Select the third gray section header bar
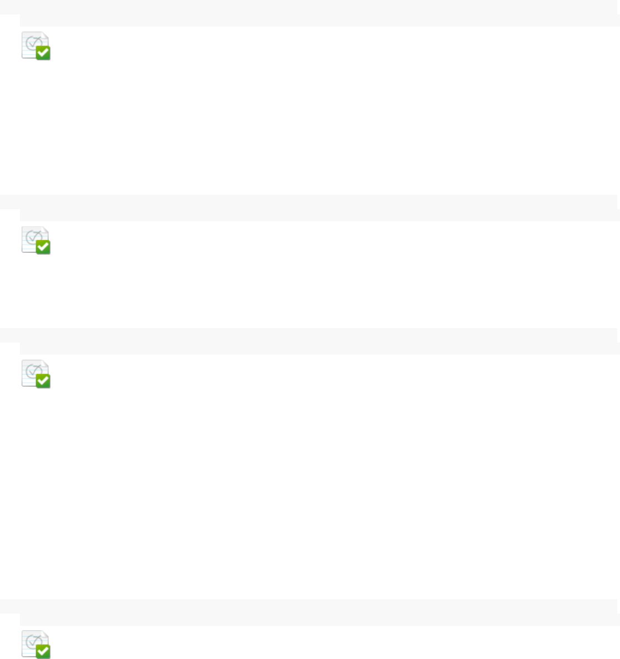This screenshot has height=659, width=620. [x=309, y=335]
